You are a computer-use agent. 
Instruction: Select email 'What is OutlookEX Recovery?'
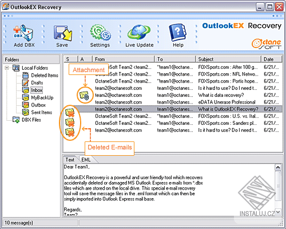[x=173, y=109]
